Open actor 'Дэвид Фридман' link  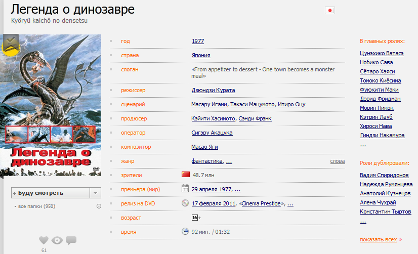pyautogui.click(x=381, y=99)
